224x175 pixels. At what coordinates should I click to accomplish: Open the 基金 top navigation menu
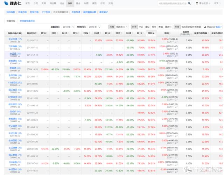78,3
